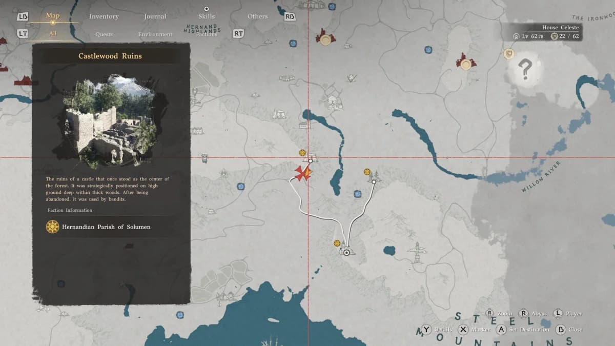Switch to the Journal tab
The width and height of the screenshot is (615, 346).
(x=155, y=16)
